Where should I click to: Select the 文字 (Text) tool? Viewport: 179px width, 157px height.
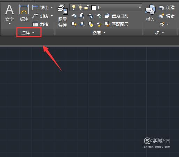9,13
